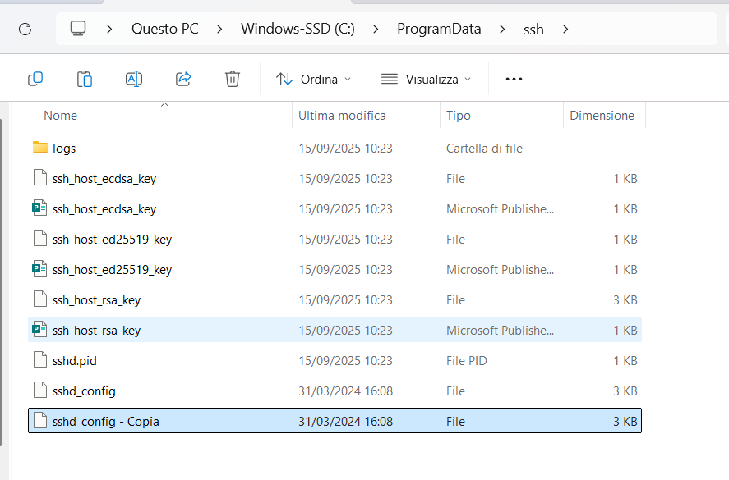Expand chevron after ssh in breadcrumb
The height and width of the screenshot is (480, 729).
point(565,29)
